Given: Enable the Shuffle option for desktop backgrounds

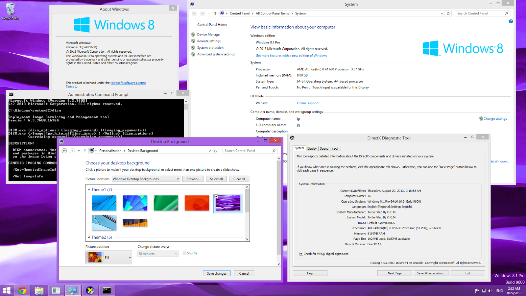Looking at the screenshot, I should 184,253.
